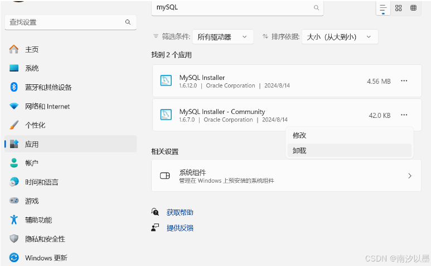431x266 pixels.
Task: Open the 获取帮助 link
Action: (x=180, y=212)
